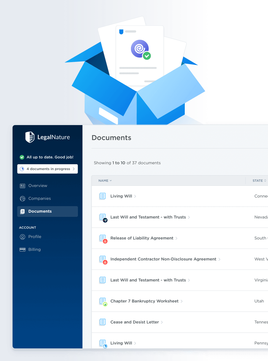Screen dimensions: 268x361
Task: Expand the Independent Contractor Non-Disclosure Agreement chevron
Action: click(219, 259)
